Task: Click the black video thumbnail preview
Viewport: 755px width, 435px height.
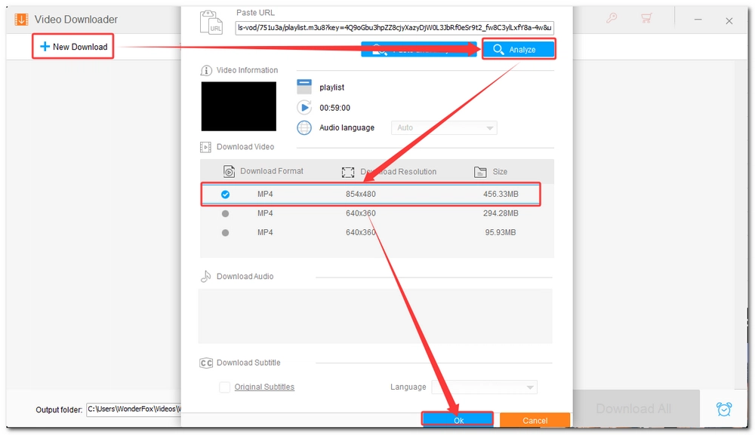Action: point(239,106)
